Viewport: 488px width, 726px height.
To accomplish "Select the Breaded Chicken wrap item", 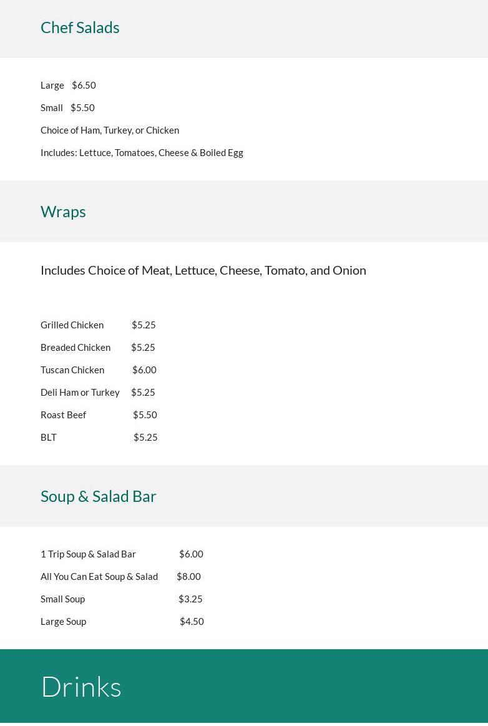I will click(76, 347).
